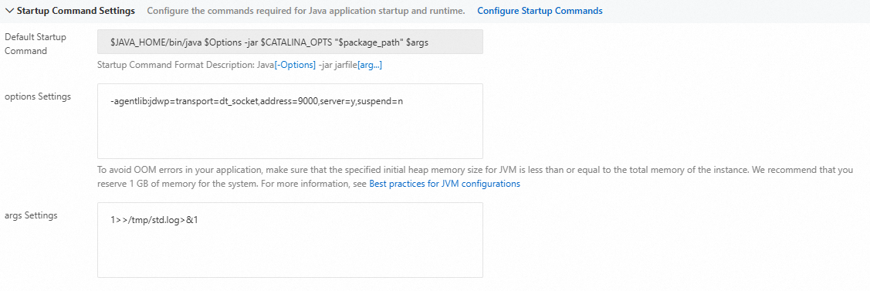Click the read-only Default Startup Command field
Screen dimensions: 870x291
(x=289, y=42)
